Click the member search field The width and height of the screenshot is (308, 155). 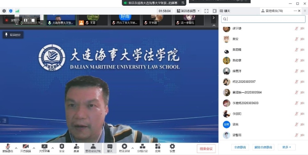[x=263, y=19]
